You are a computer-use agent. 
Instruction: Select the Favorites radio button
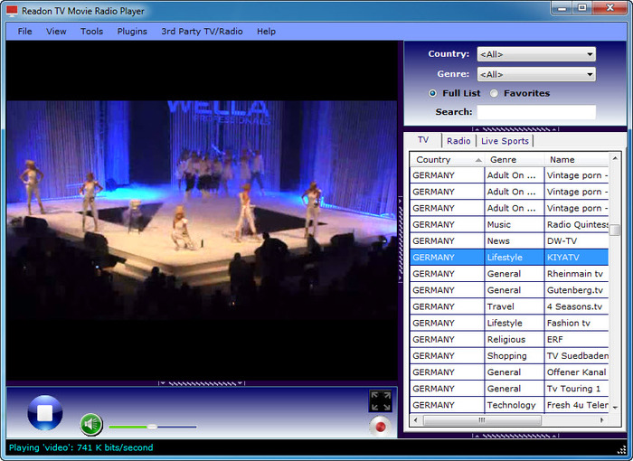(x=494, y=93)
